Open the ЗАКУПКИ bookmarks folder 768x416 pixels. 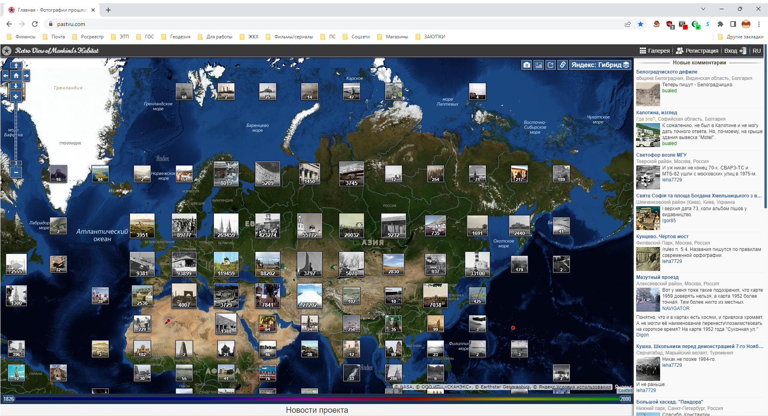pos(430,37)
